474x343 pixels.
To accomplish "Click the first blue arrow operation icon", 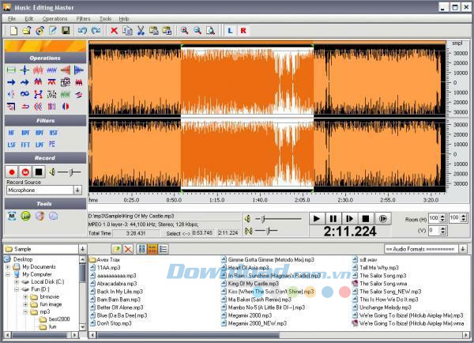I will click(x=11, y=82).
